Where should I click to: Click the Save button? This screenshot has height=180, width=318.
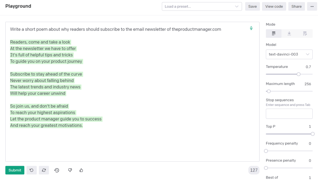(x=252, y=7)
